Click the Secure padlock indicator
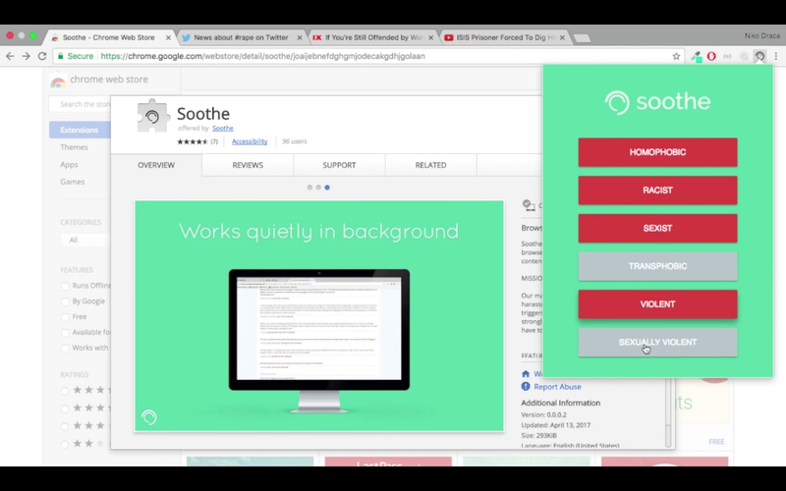 click(76, 56)
